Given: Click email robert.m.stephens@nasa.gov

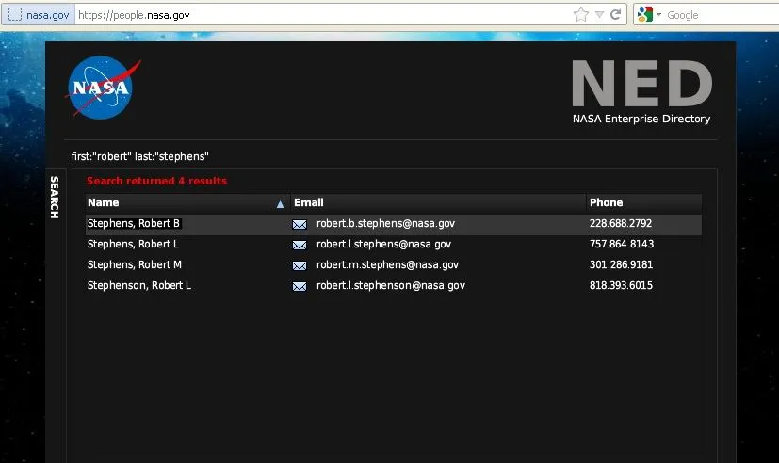Looking at the screenshot, I should tap(387, 265).
